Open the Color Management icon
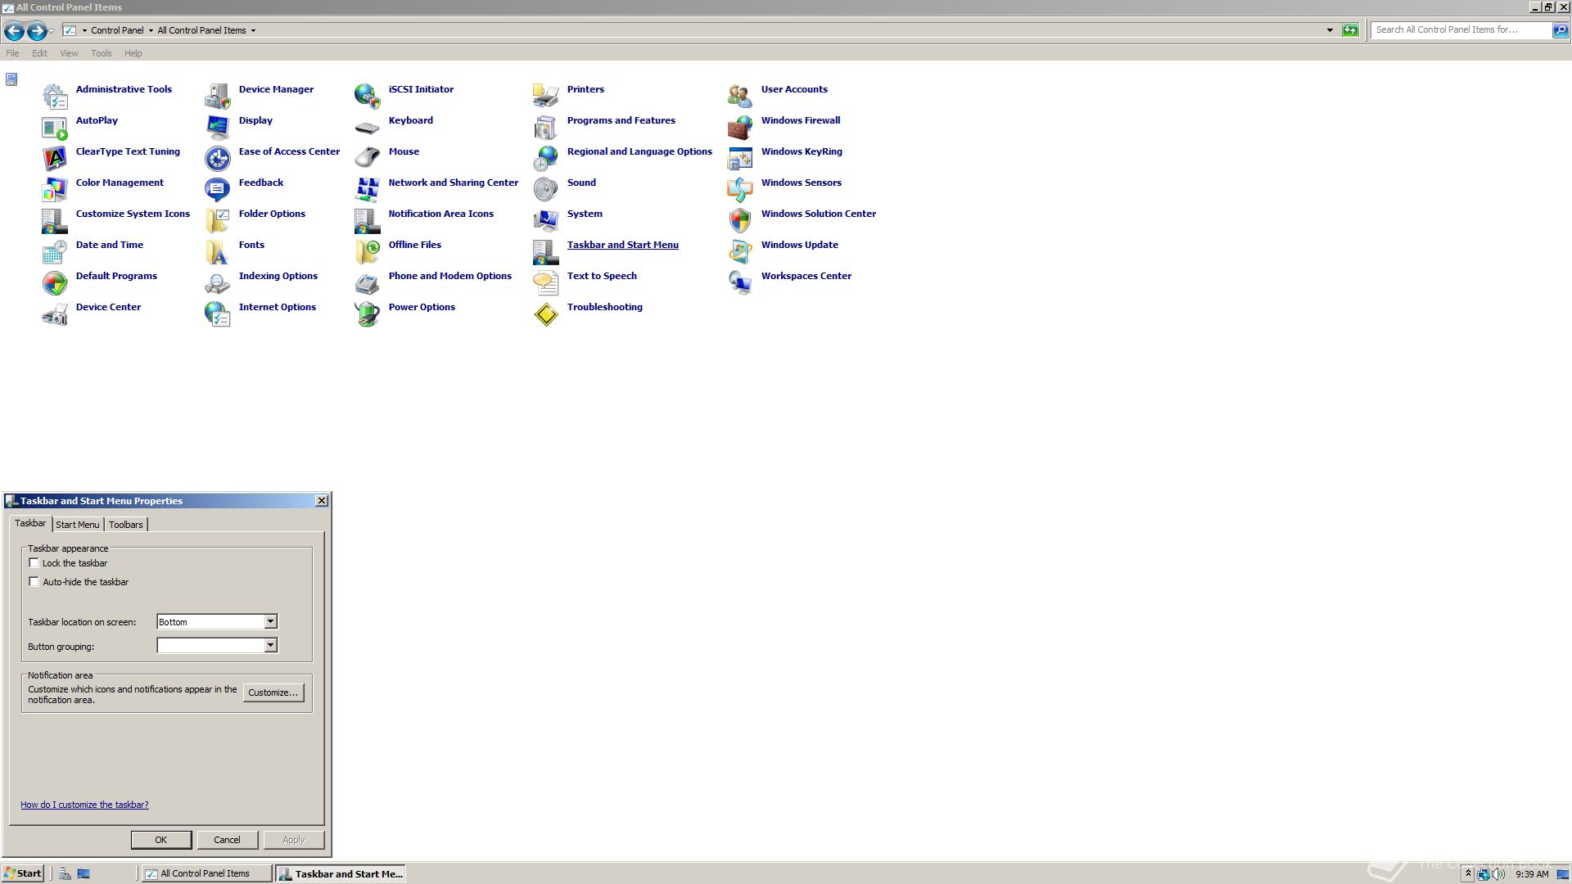 pyautogui.click(x=55, y=190)
